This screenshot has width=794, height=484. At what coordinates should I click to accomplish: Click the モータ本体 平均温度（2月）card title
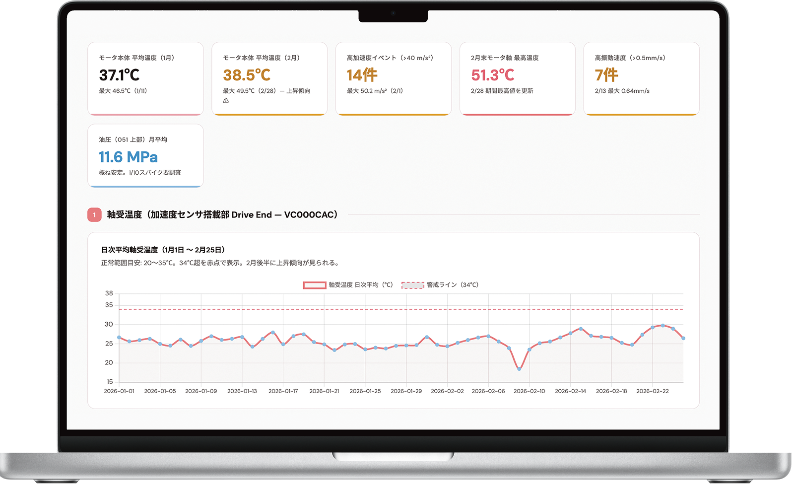(262, 58)
